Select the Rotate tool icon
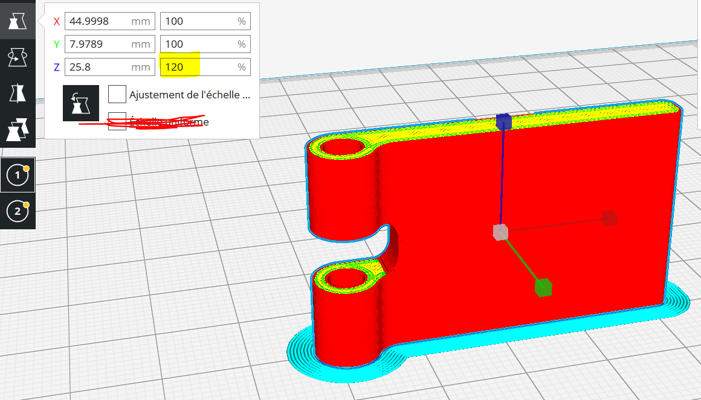This screenshot has height=400, width=701. pyautogui.click(x=18, y=57)
